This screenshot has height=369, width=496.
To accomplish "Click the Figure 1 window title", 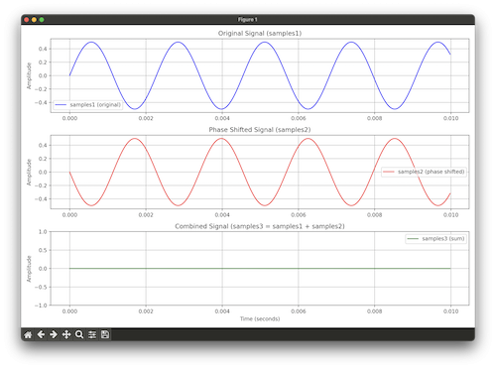I will [248, 20].
